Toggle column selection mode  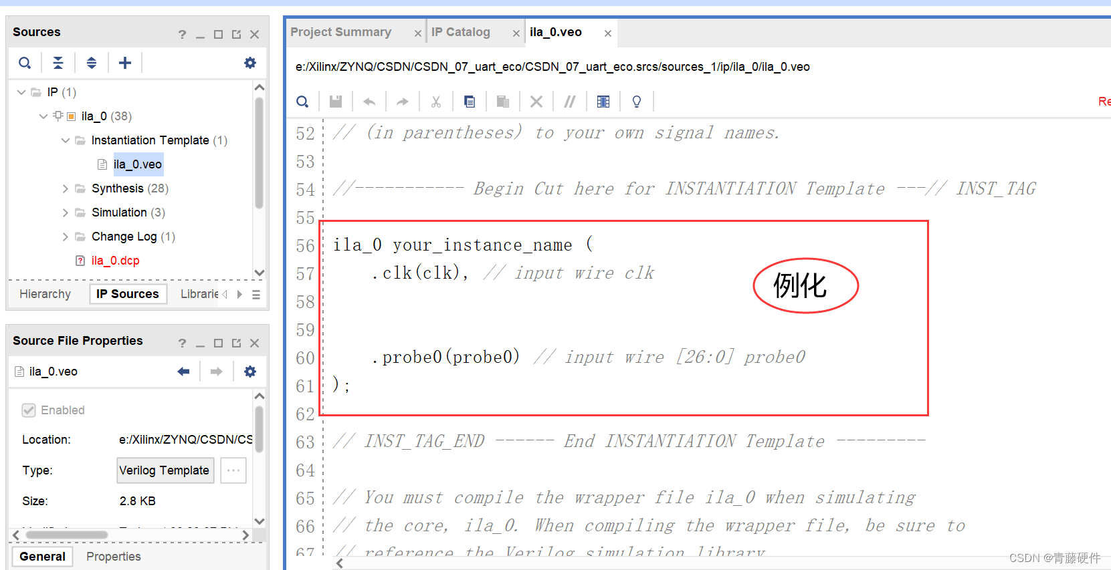603,102
